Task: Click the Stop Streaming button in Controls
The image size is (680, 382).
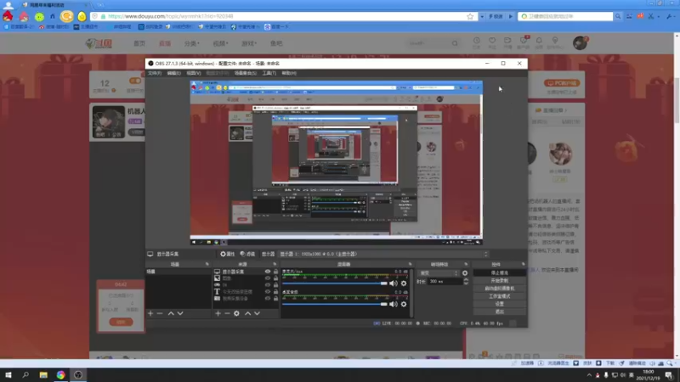Action: [x=499, y=272]
